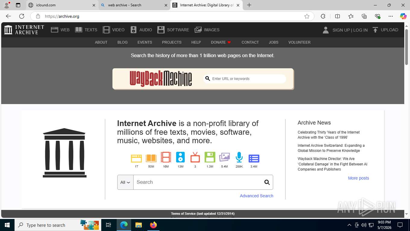This screenshot has width=410, height=231.
Task: Click the user avatar icon
Action: (x=326, y=30)
